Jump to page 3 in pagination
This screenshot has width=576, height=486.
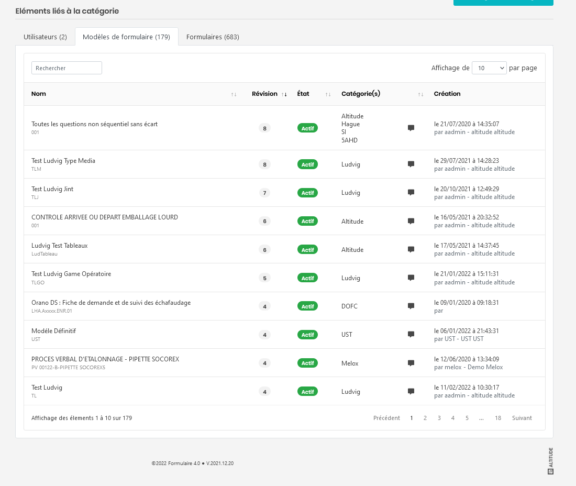click(x=439, y=418)
